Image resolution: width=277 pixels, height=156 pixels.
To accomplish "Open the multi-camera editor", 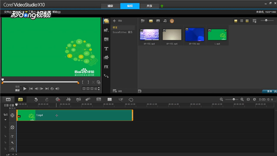I will click(x=110, y=99).
